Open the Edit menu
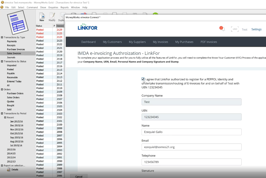This screenshot has width=266, height=178. pyautogui.click(x=13, y=7)
